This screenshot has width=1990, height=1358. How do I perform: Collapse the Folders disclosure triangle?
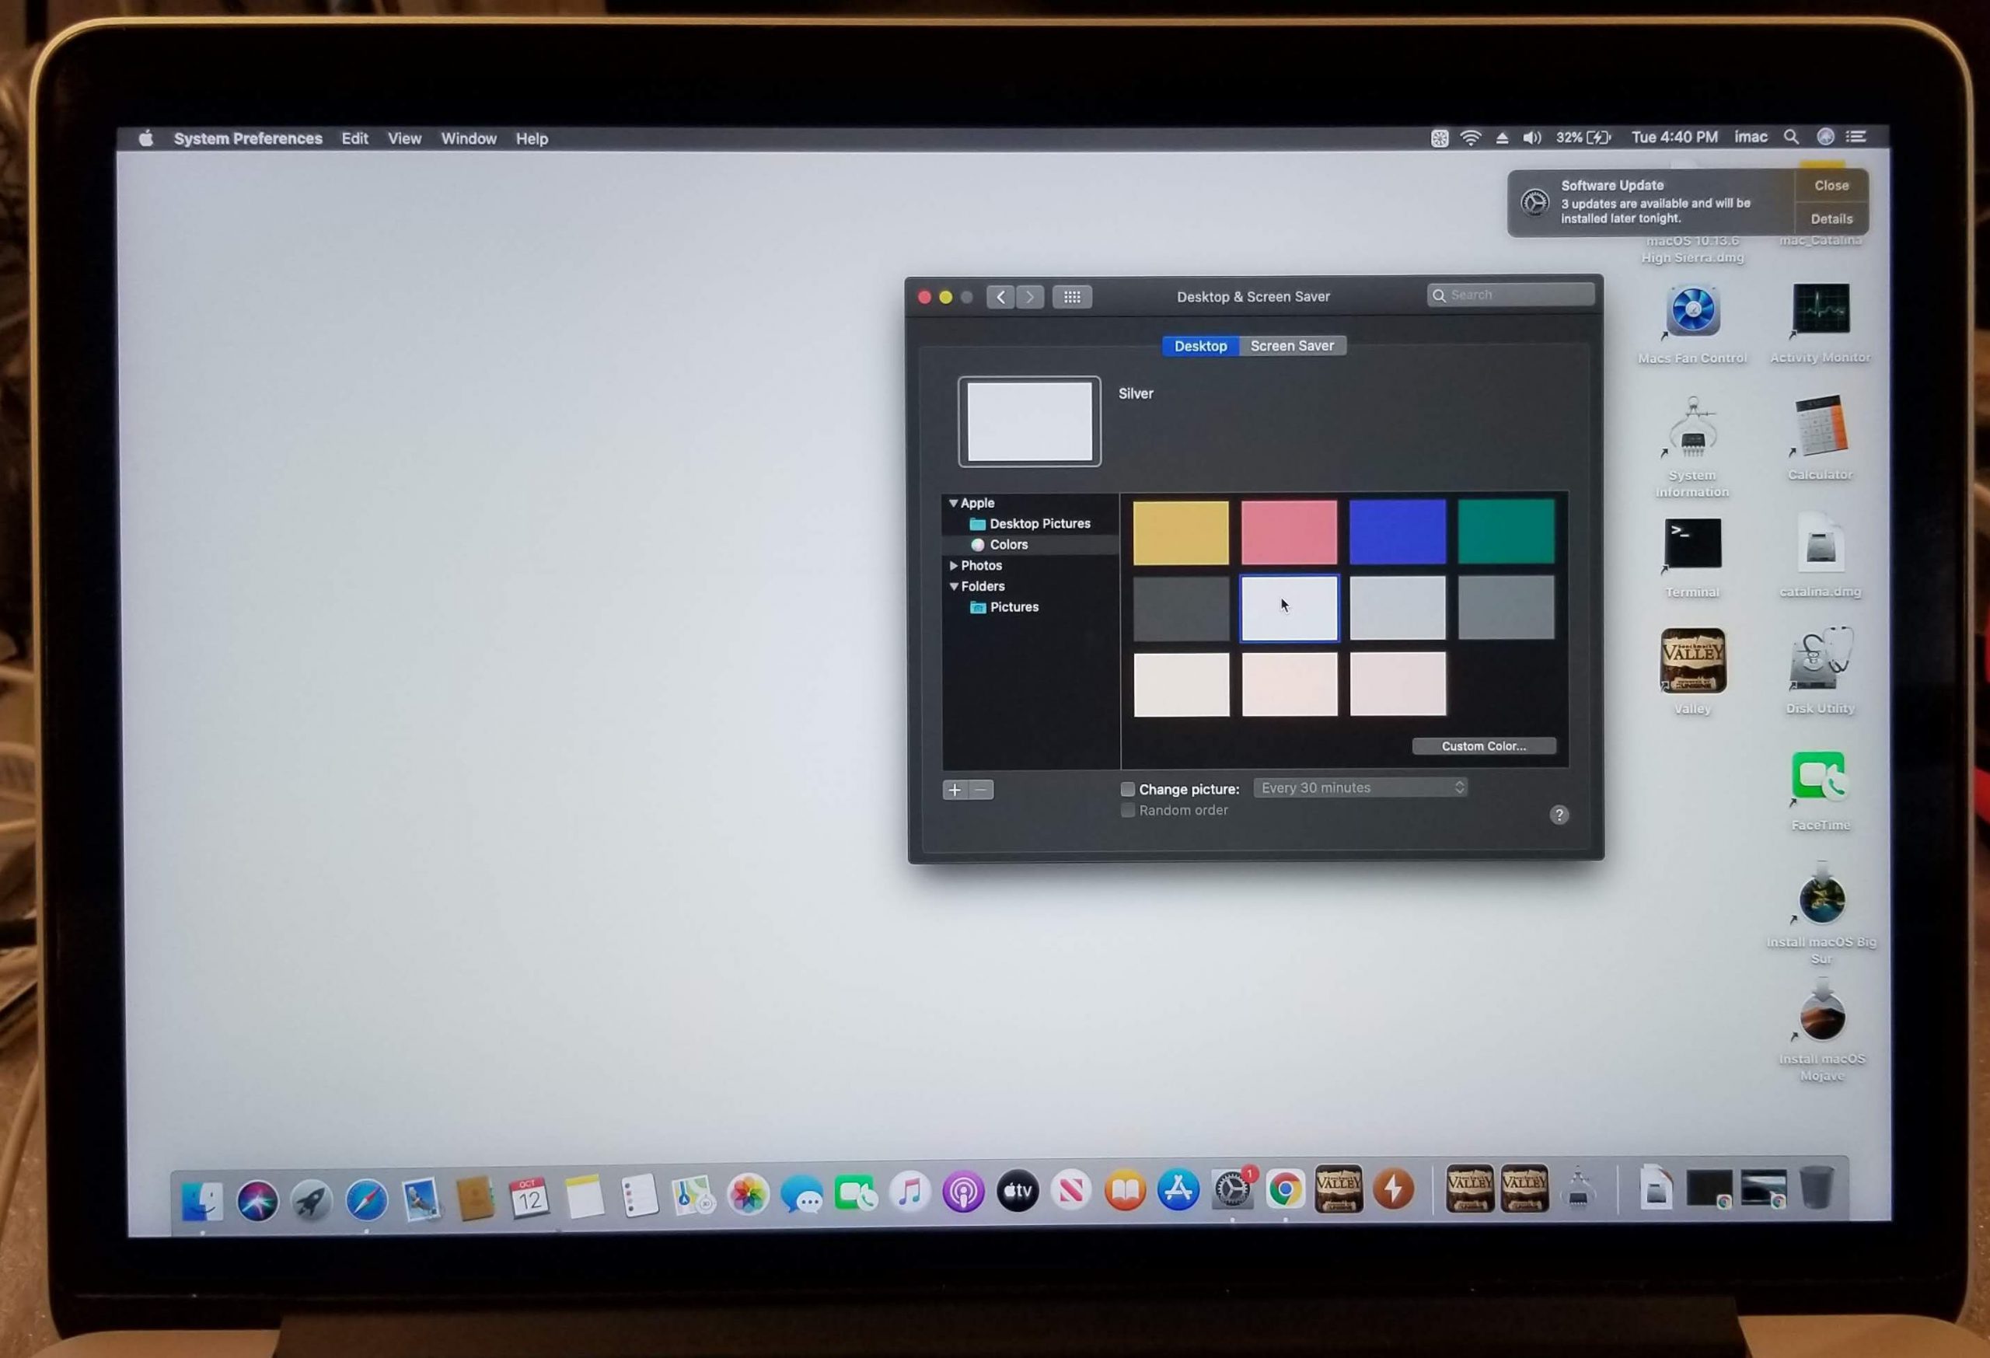pos(953,587)
